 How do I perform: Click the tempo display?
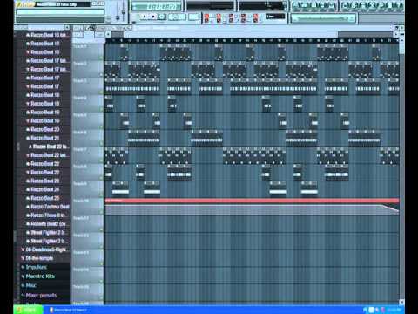coord(177,17)
